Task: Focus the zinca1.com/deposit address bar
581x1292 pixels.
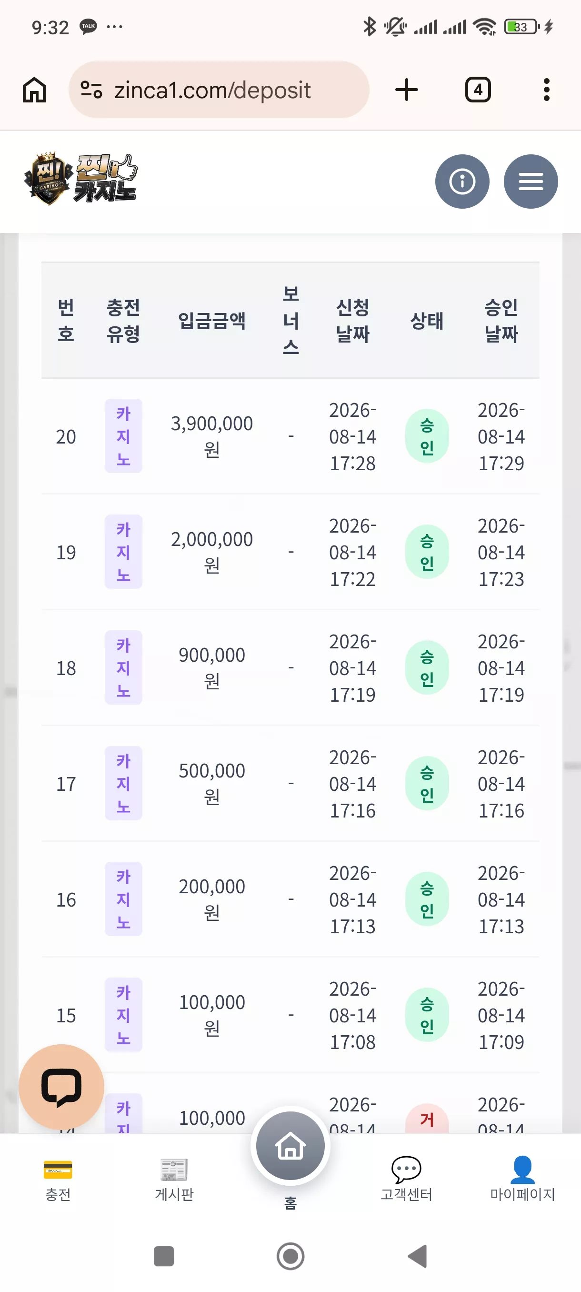Action: point(219,90)
